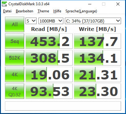Screen dimensions: 126x114
Task: Click the 4K read result 19.06
Action: pos(49,74)
